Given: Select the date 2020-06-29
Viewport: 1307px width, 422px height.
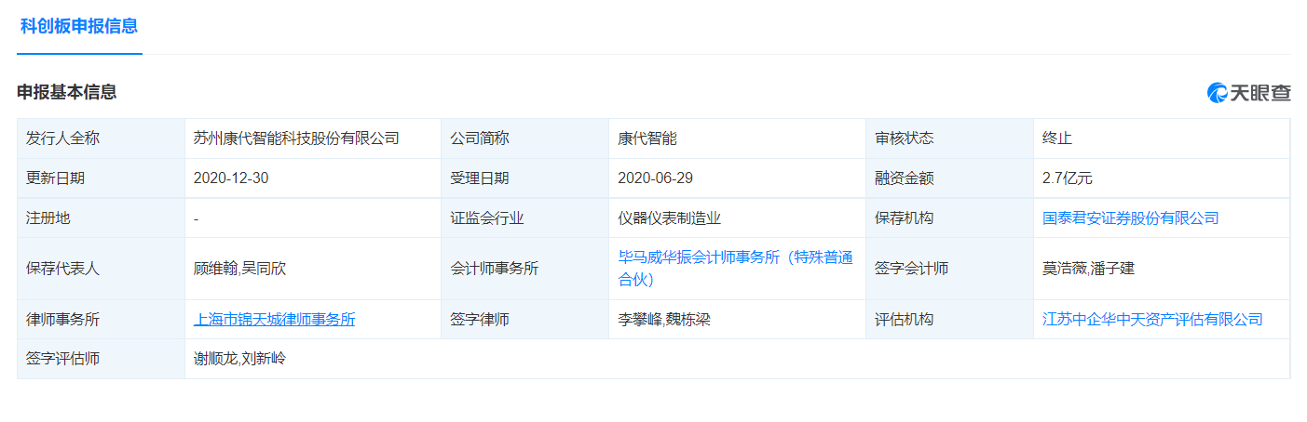Looking at the screenshot, I should coord(655,178).
